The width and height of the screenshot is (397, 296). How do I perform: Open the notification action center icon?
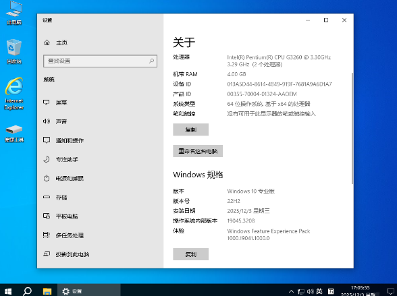[x=391, y=291]
